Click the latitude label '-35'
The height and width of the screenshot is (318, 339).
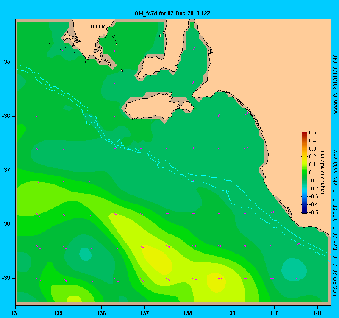pyautogui.click(x=6, y=62)
